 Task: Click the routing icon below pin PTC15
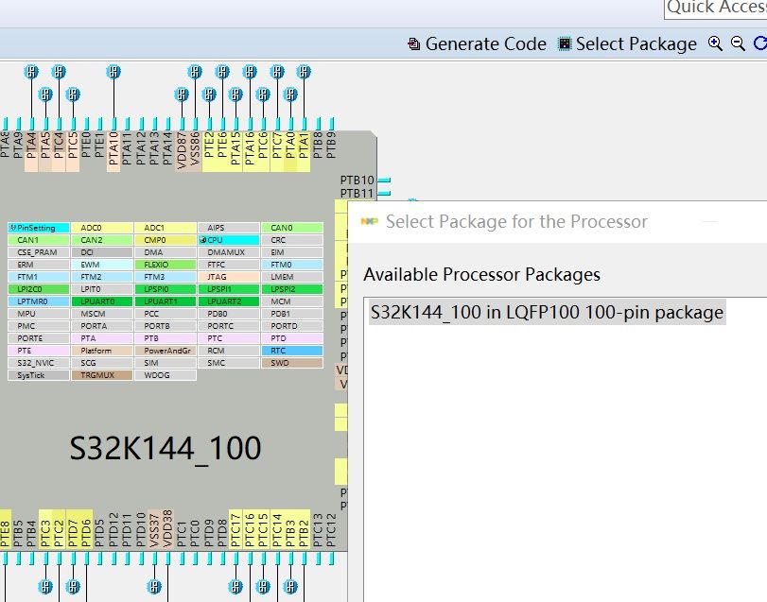coord(263,586)
